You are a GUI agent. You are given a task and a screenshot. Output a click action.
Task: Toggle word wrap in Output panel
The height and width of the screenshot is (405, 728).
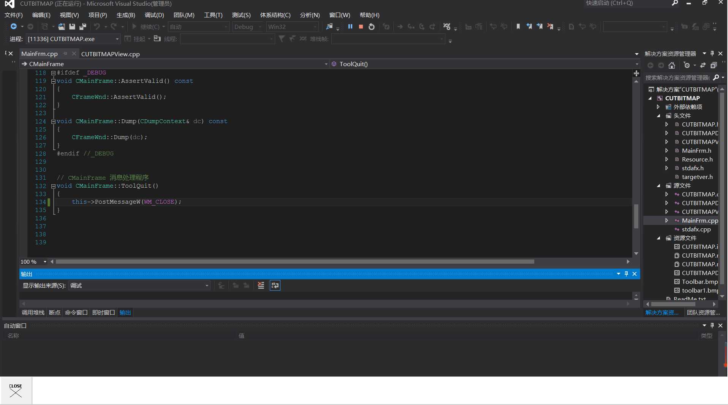point(275,285)
